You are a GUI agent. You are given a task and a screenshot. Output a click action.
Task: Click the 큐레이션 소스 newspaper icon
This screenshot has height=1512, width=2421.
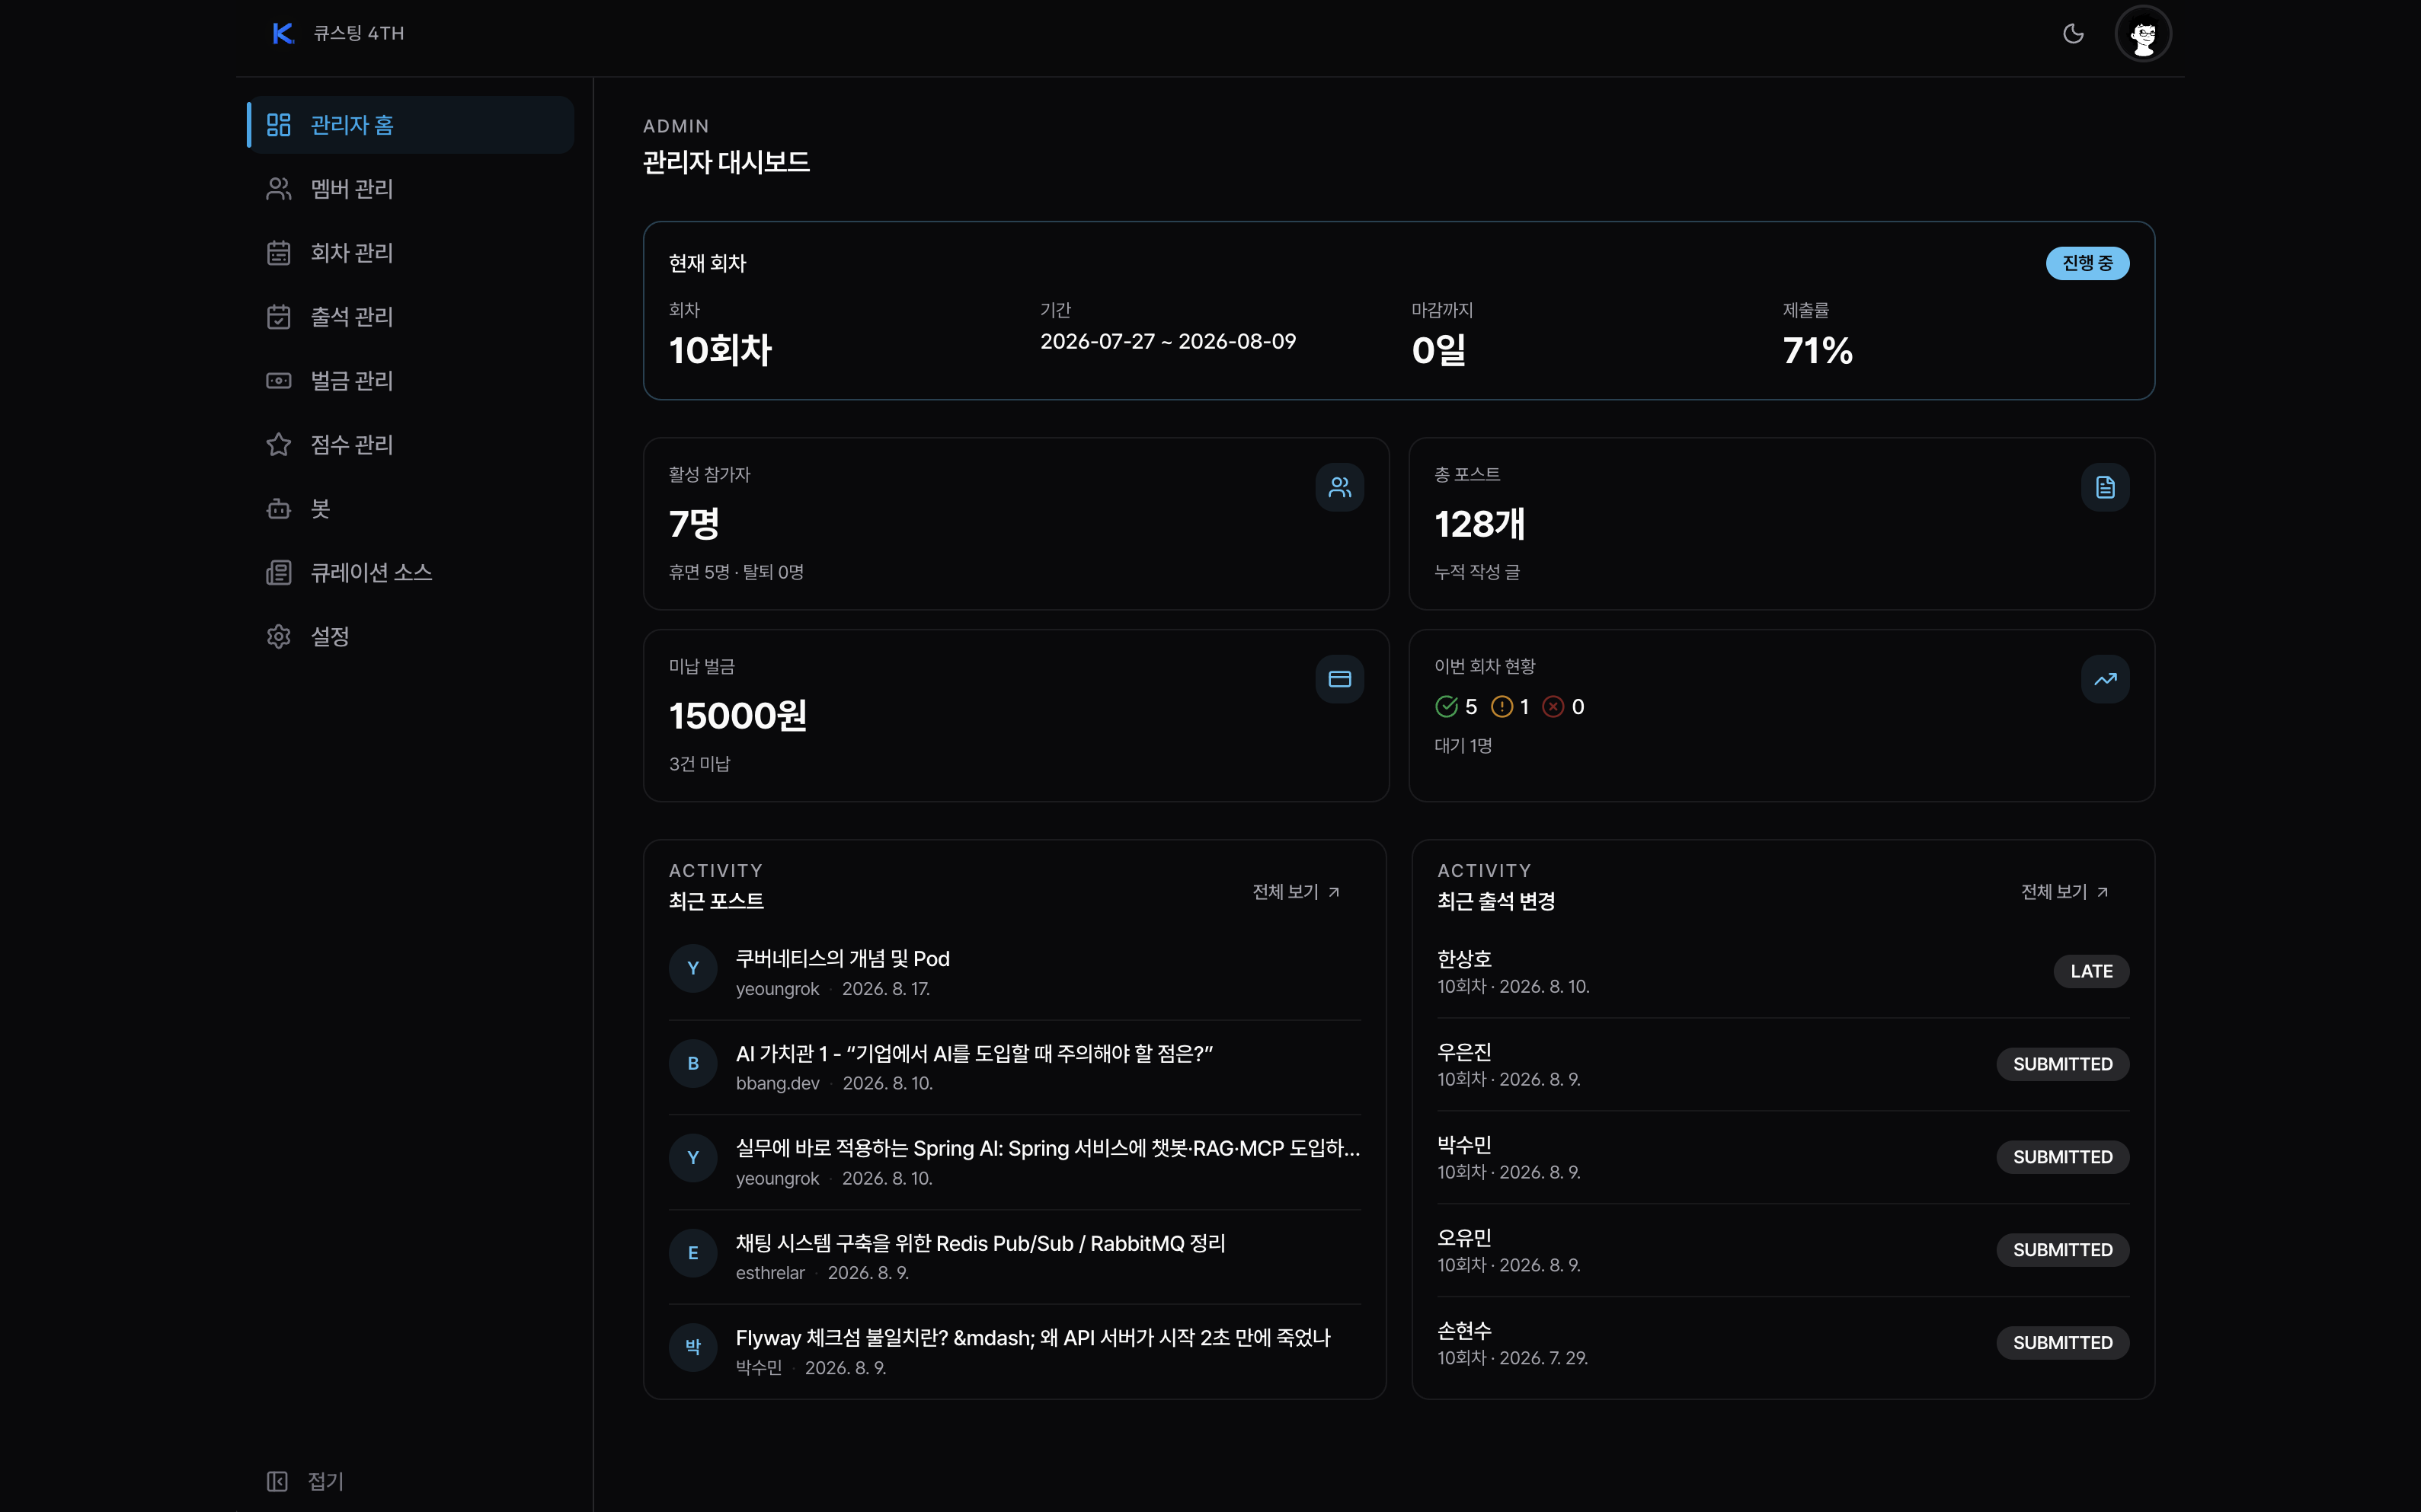coord(278,573)
